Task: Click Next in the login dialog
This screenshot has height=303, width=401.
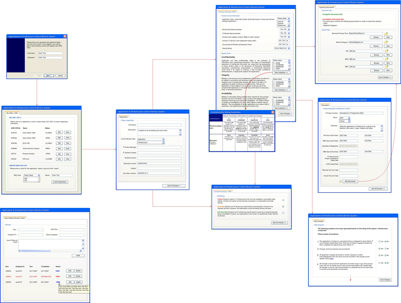Action: (49, 76)
